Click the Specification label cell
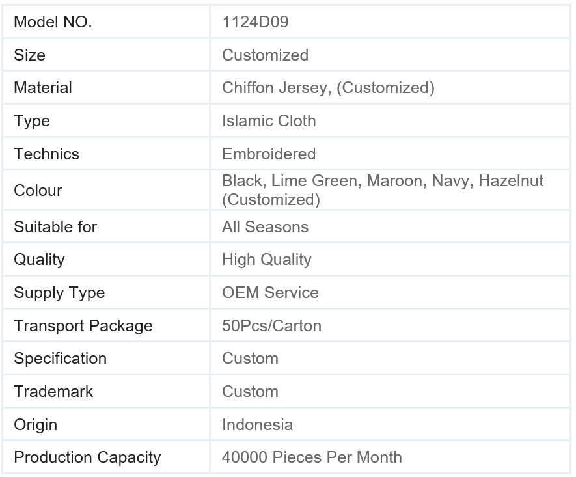Viewport: 576px width, 477px height. click(x=60, y=359)
